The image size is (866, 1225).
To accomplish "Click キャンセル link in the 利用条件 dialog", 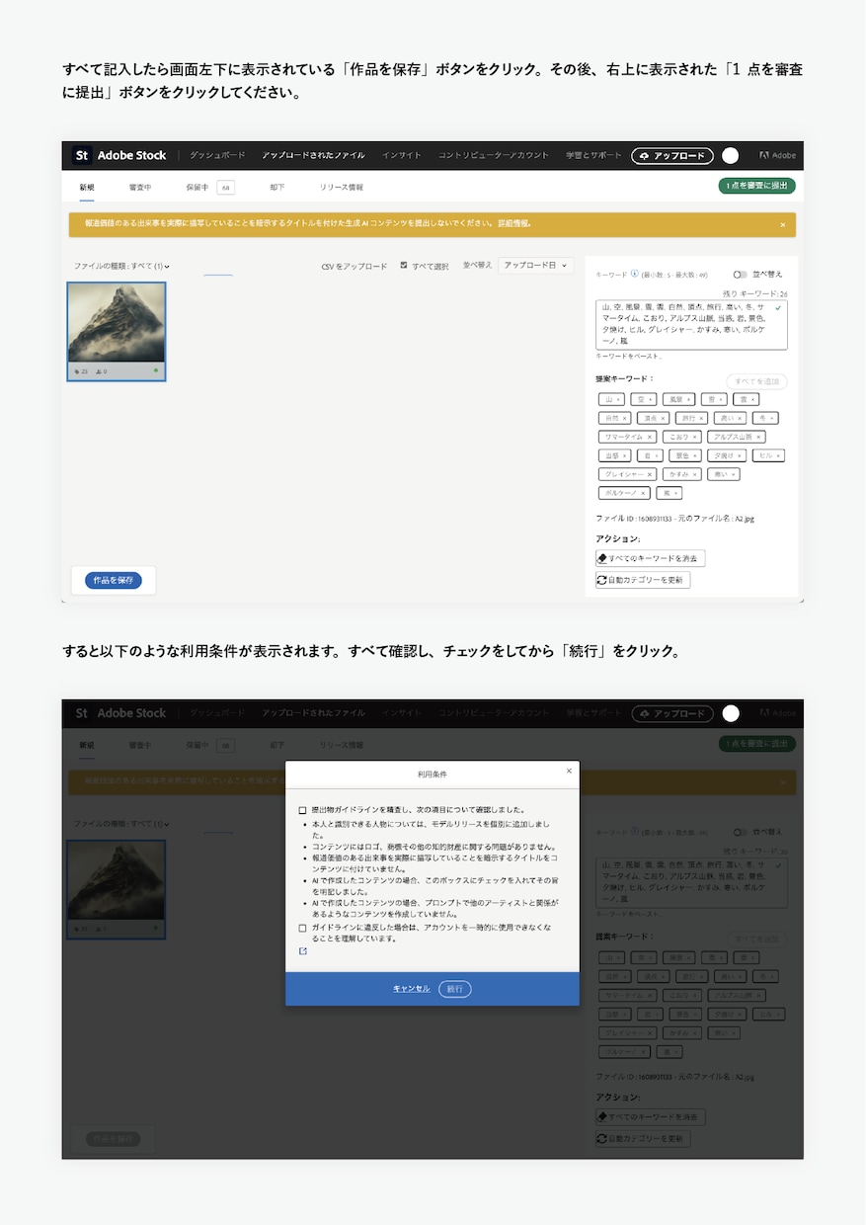I will pos(412,988).
